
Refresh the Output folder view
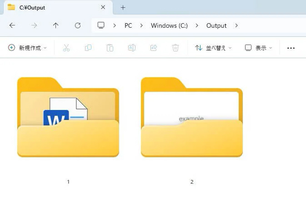coord(78,25)
